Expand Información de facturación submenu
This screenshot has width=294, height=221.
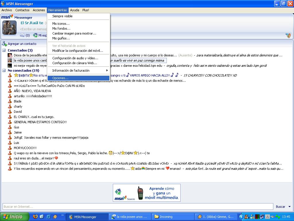point(78,71)
